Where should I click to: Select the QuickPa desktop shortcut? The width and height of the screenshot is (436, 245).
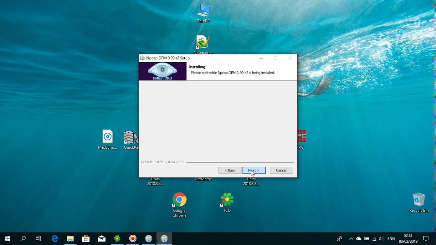click(131, 140)
